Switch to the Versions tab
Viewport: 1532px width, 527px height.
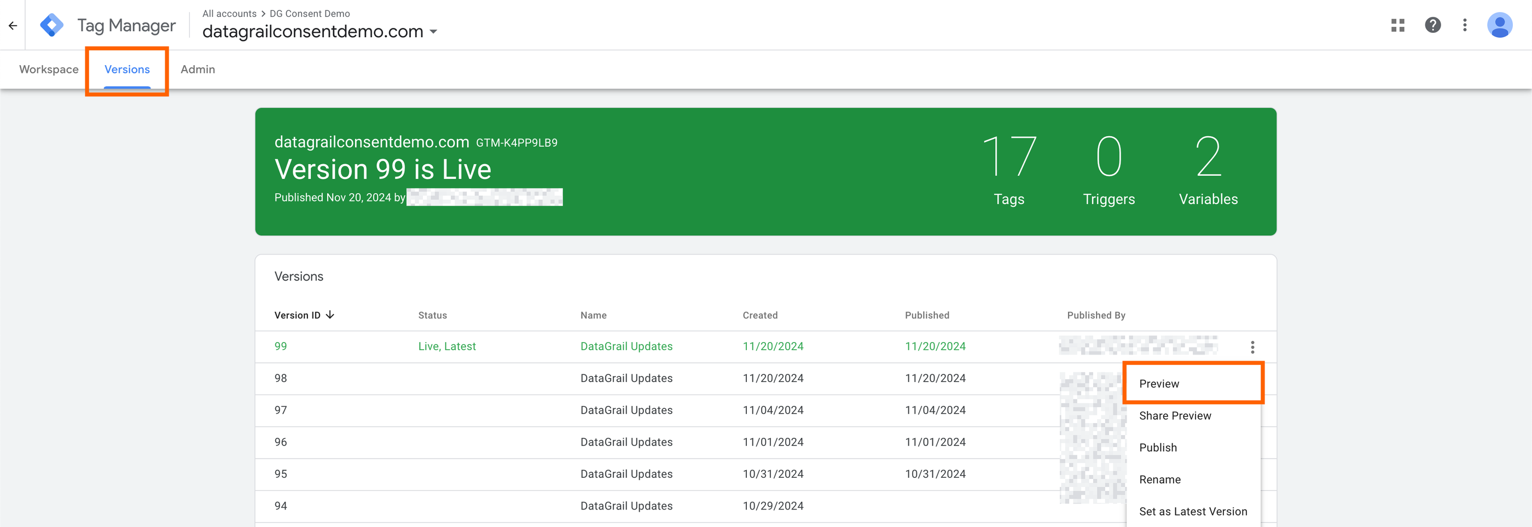127,69
